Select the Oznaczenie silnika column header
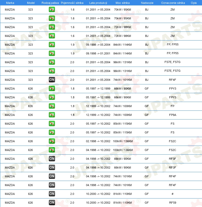202x207 pixels. tap(173, 3)
